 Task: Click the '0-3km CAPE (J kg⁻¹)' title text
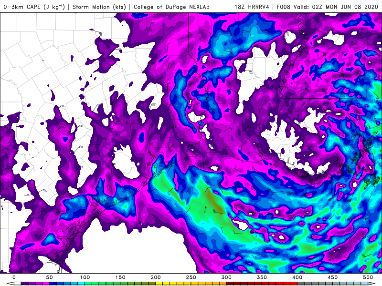point(34,7)
